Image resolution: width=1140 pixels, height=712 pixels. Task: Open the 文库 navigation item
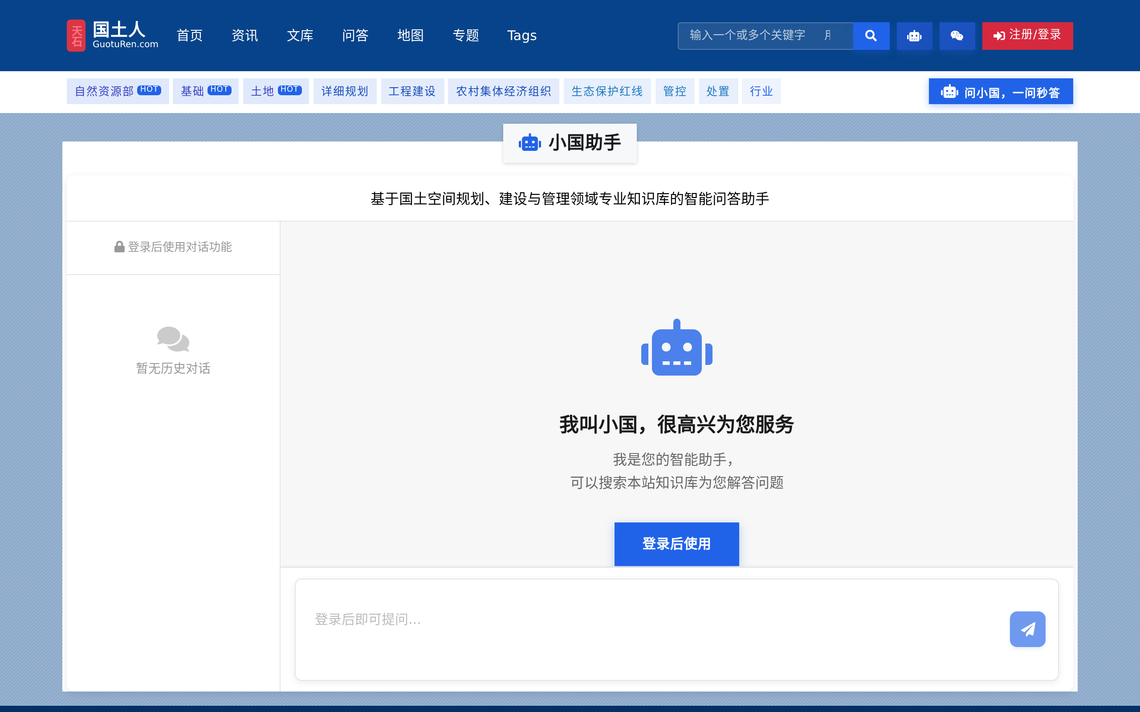(300, 35)
